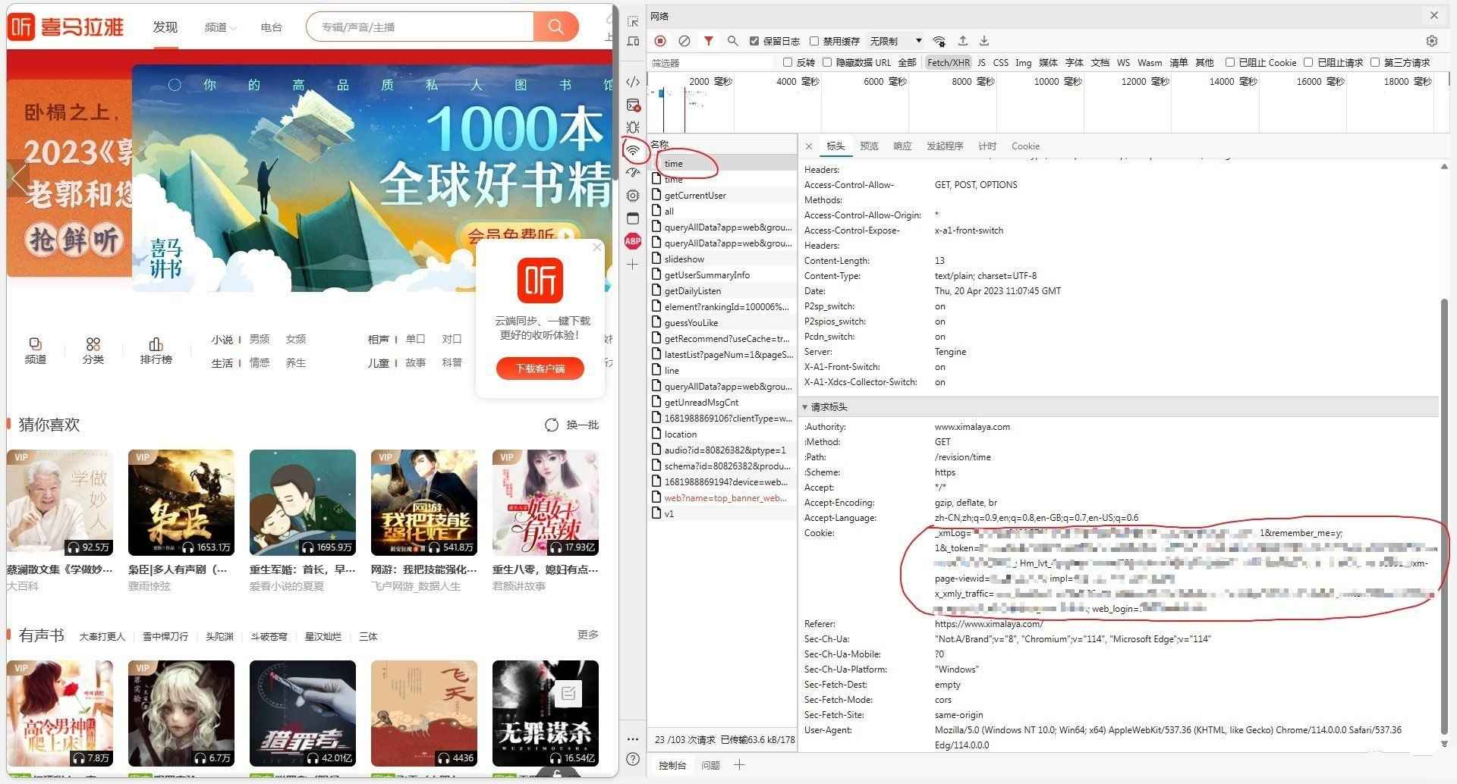Select the circled time request

click(x=673, y=163)
